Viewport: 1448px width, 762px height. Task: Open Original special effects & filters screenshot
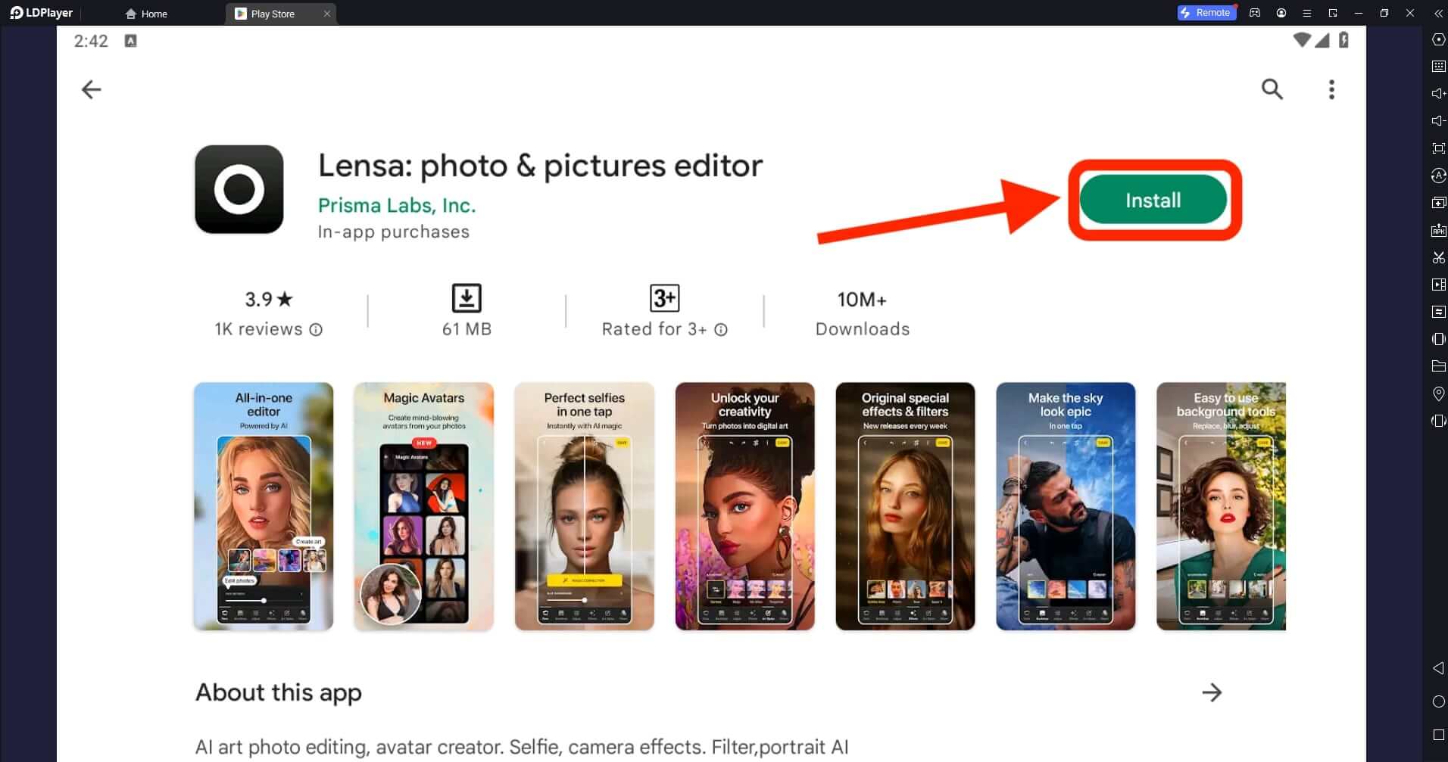[905, 506]
